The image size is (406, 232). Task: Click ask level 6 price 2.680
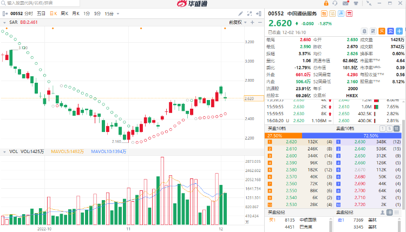pos(360,177)
